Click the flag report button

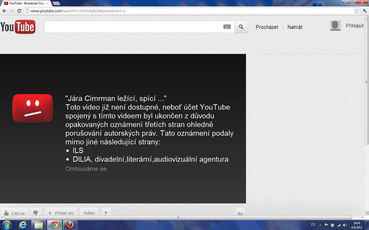point(106,213)
